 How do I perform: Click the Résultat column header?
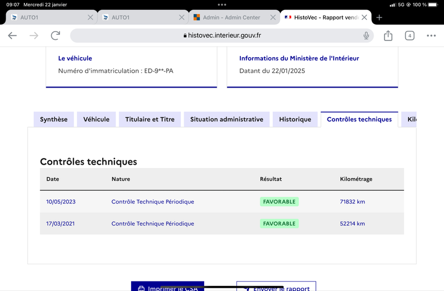coord(271,179)
